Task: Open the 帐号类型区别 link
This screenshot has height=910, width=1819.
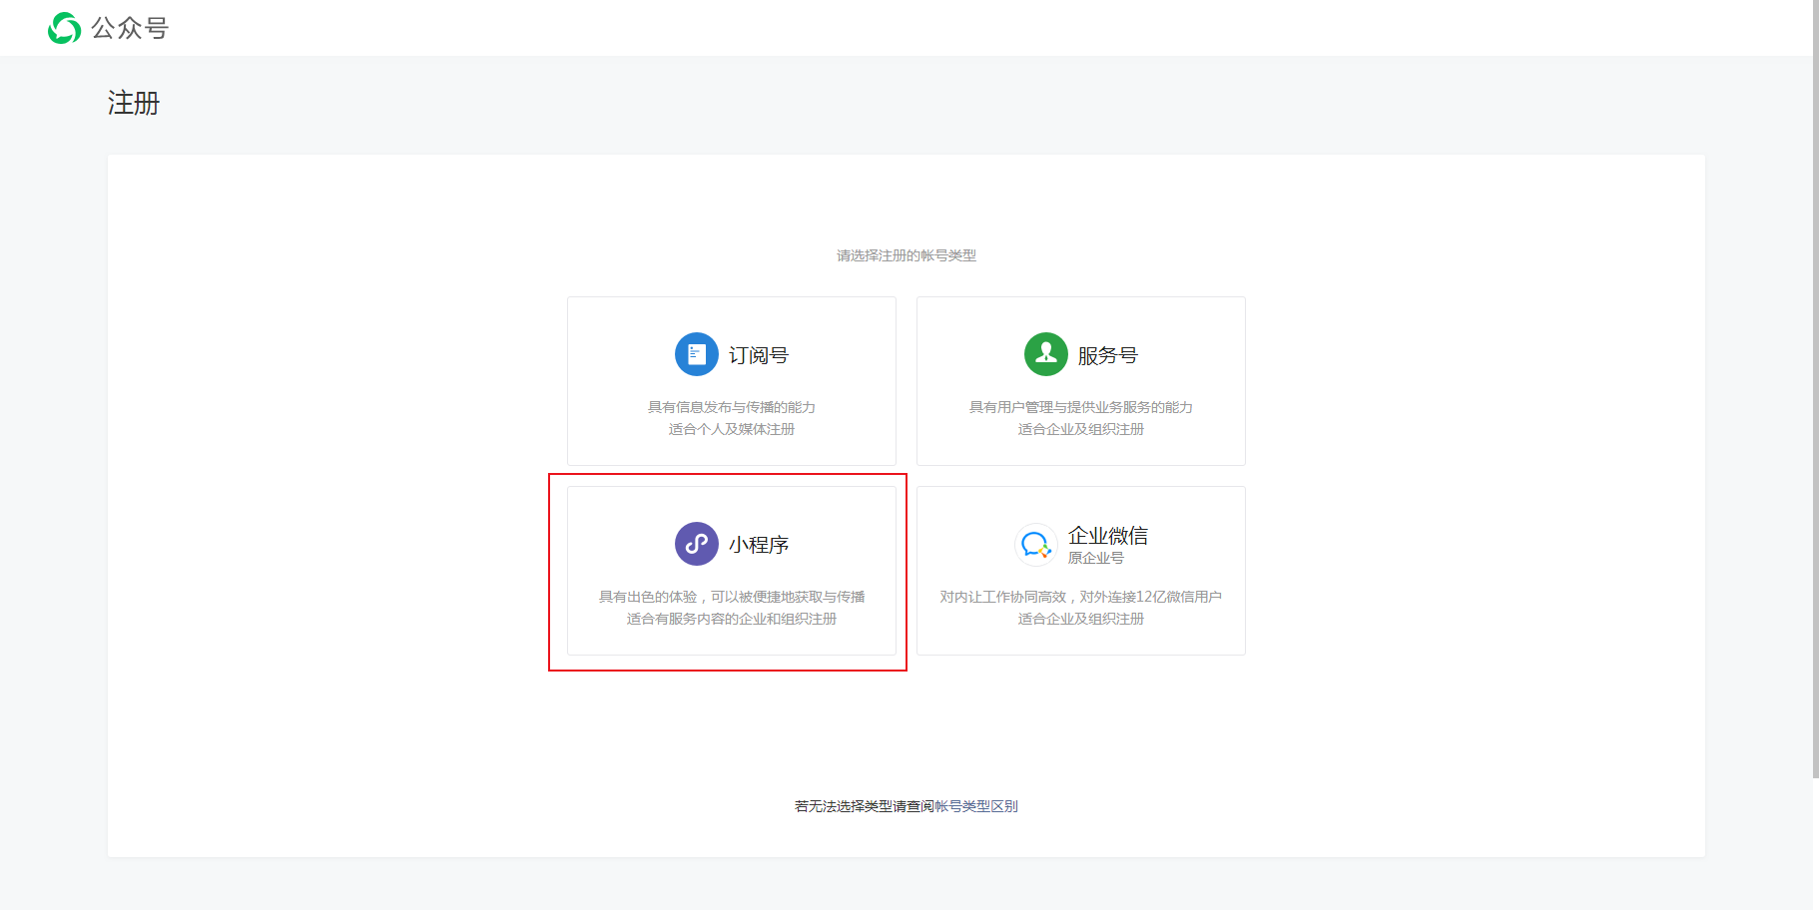Action: coord(976,806)
